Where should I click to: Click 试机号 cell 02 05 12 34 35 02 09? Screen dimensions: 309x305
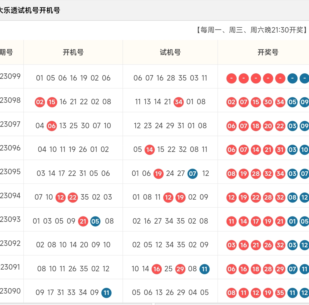click(170, 245)
